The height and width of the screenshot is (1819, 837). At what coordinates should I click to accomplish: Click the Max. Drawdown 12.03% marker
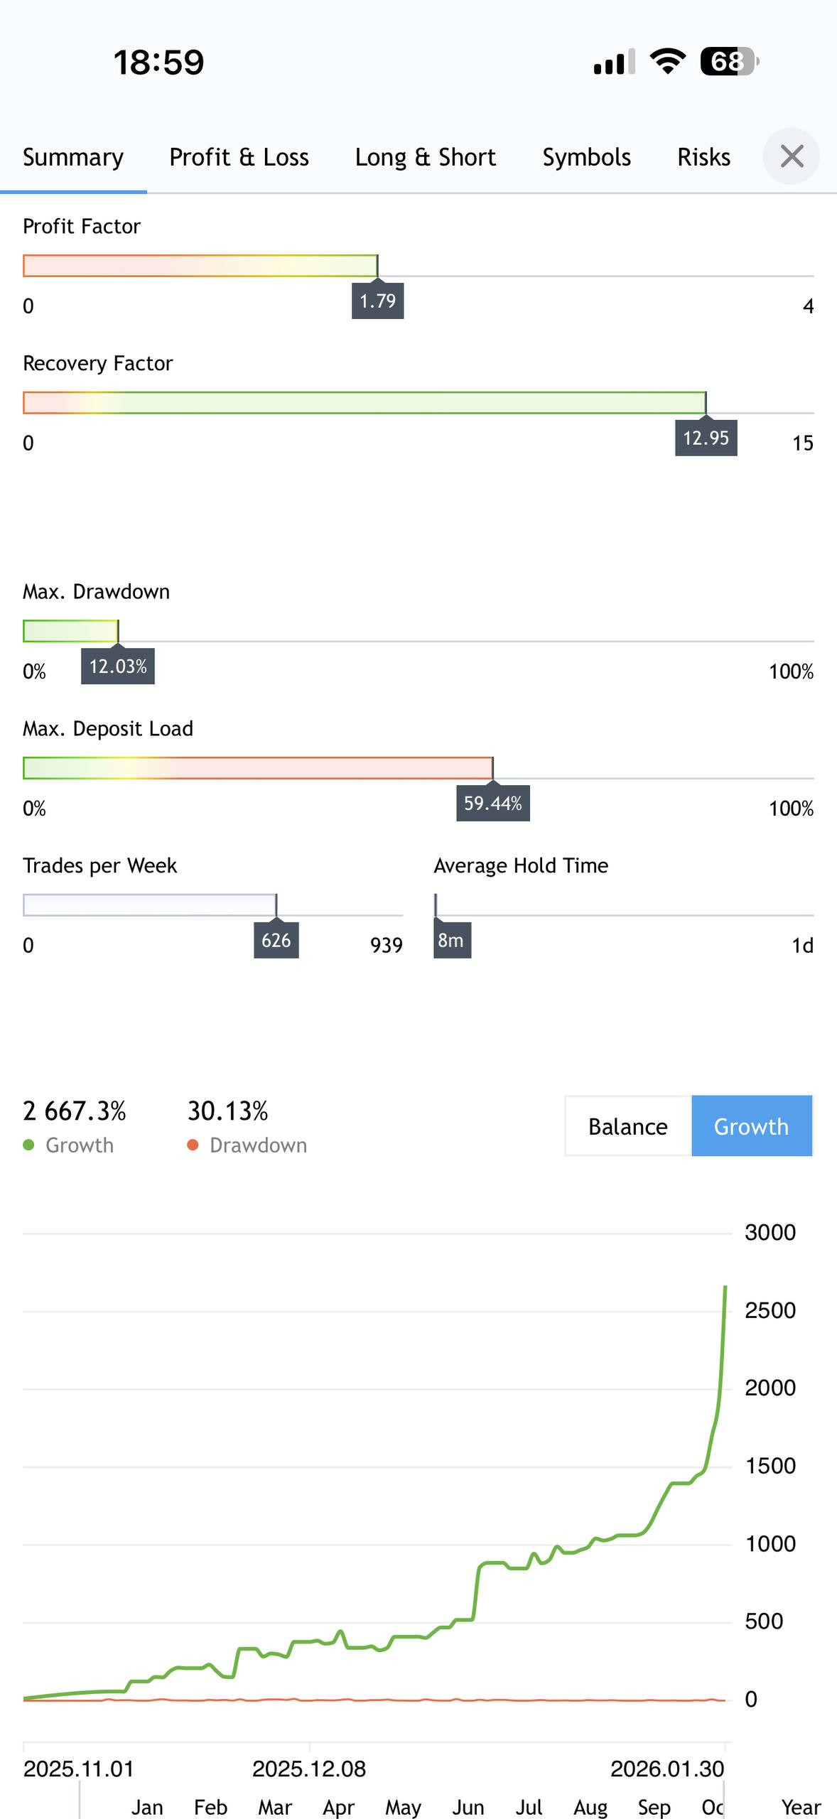[118, 666]
